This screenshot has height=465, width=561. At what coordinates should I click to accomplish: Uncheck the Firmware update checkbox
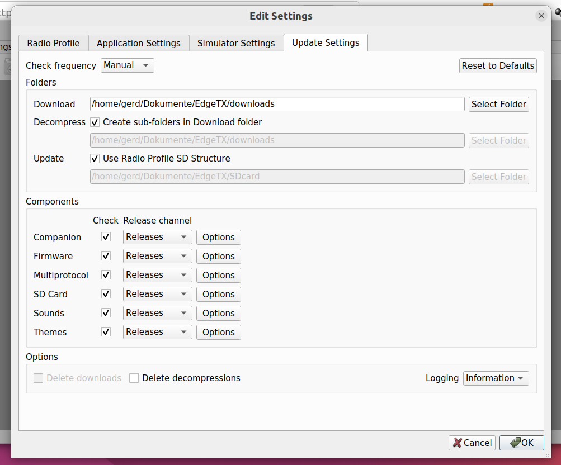point(106,256)
